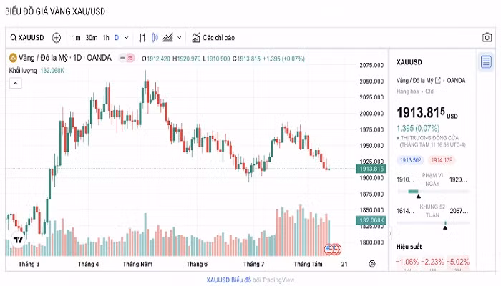Screen dimensions: 501x286
Task: Add a symbol with the plus icon
Action: pyautogui.click(x=57, y=37)
